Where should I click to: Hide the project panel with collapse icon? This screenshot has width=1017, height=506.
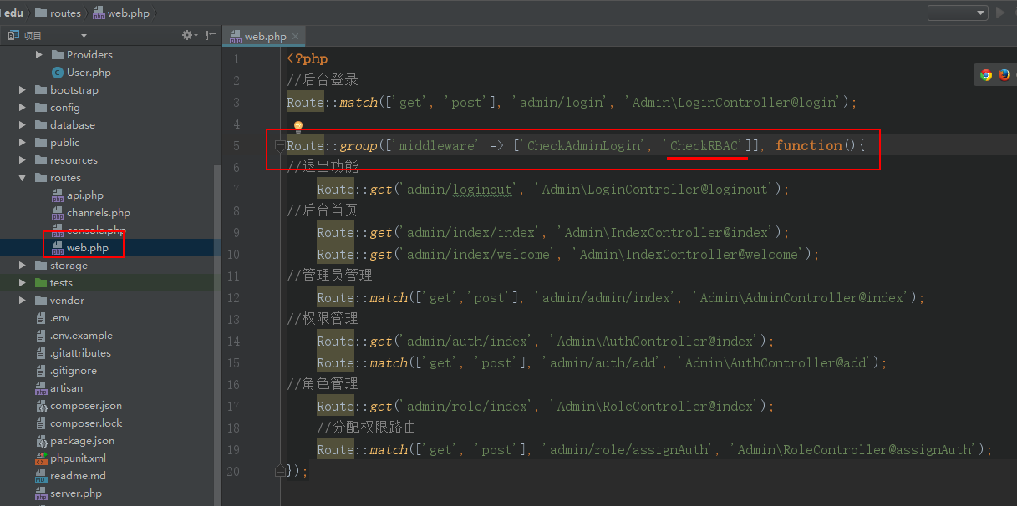[209, 35]
